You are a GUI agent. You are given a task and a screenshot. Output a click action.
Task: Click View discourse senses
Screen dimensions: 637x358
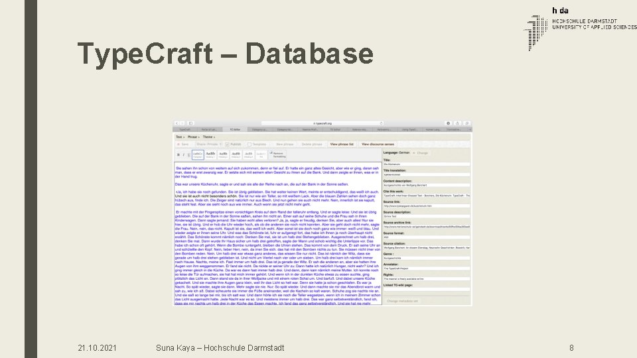(378, 144)
